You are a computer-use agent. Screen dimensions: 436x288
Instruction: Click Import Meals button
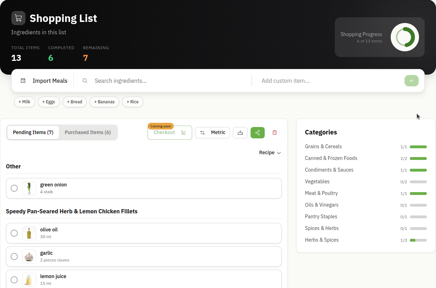pyautogui.click(x=44, y=81)
